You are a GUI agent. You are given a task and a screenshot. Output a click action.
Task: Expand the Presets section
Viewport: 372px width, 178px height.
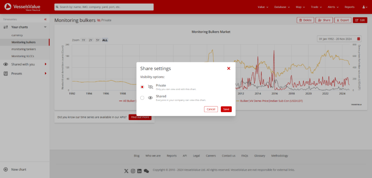(x=45, y=73)
